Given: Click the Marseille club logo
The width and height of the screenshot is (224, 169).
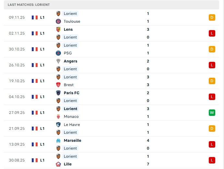Looking at the screenshot, I should tap(58, 141).
